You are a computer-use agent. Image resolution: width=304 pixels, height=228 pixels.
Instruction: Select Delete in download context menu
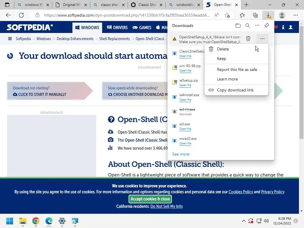point(236,49)
